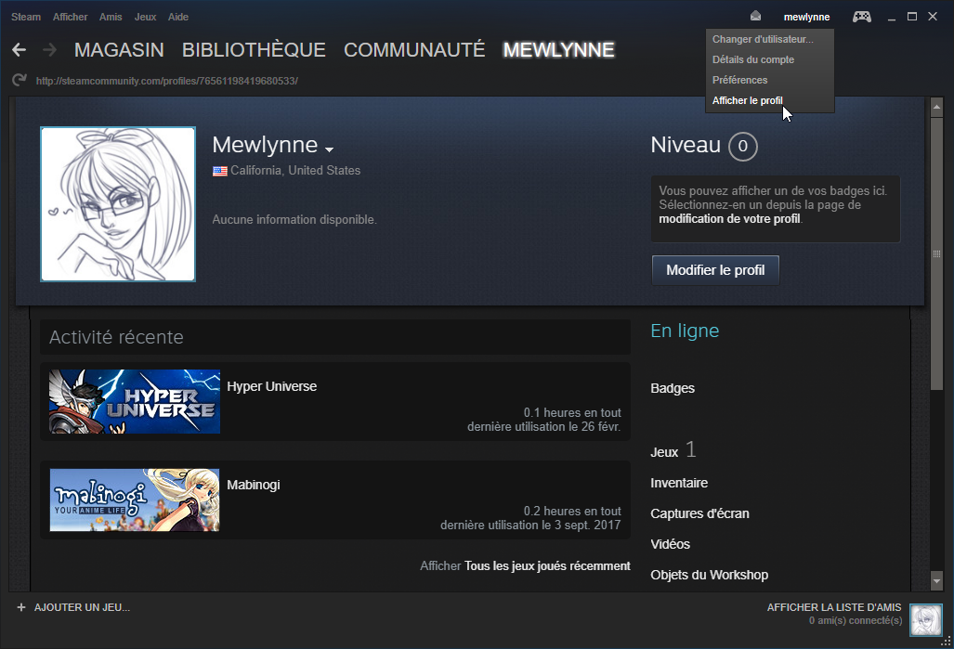Switch to the COMMUNAUTÉ tab

(412, 49)
